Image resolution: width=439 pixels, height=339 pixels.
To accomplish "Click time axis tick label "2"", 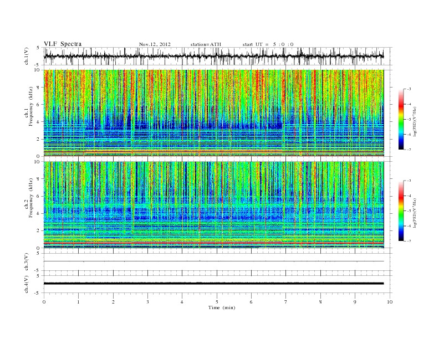I will point(113,302).
